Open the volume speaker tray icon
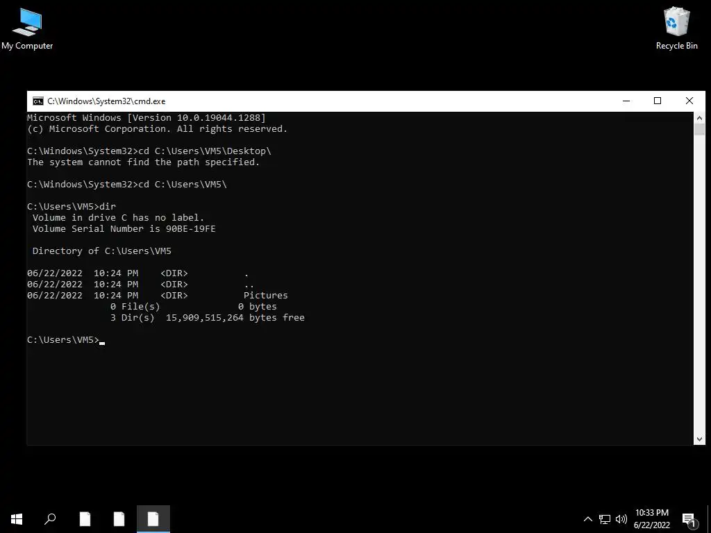The width and height of the screenshot is (711, 533). (x=621, y=519)
